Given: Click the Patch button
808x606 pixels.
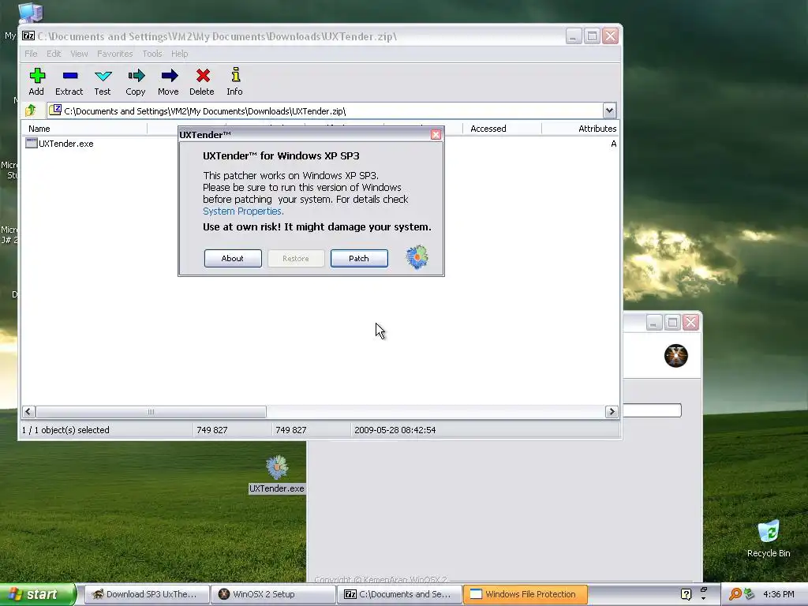Looking at the screenshot, I should click(x=359, y=258).
